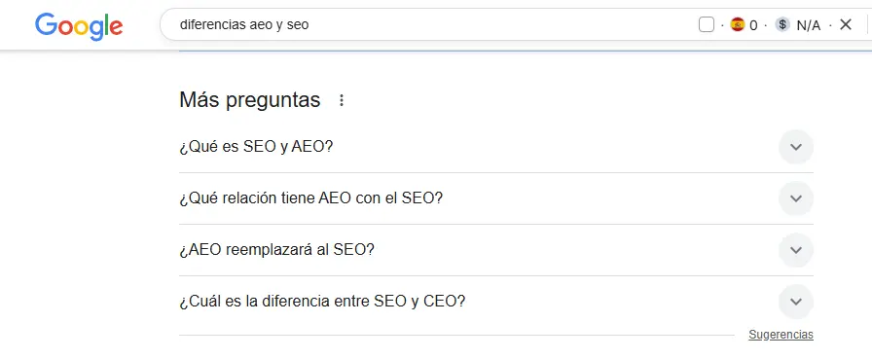
Task: Expand chevron for ¿Qué relación tiene AEO con el SEO?
Action: click(796, 198)
